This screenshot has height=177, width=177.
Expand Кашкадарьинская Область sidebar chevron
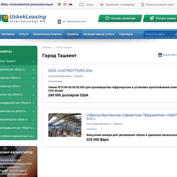point(34,103)
